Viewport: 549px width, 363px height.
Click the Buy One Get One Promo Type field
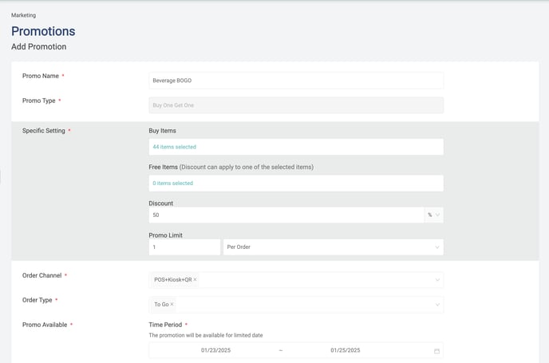295,105
